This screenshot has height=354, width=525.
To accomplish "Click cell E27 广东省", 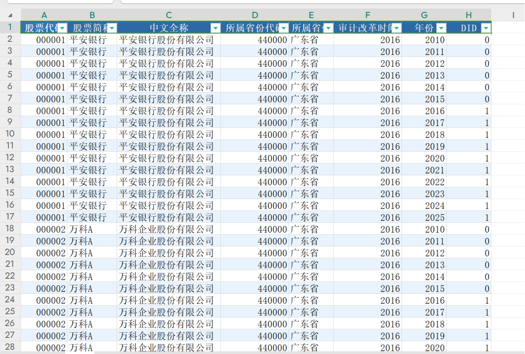I will [311, 336].
